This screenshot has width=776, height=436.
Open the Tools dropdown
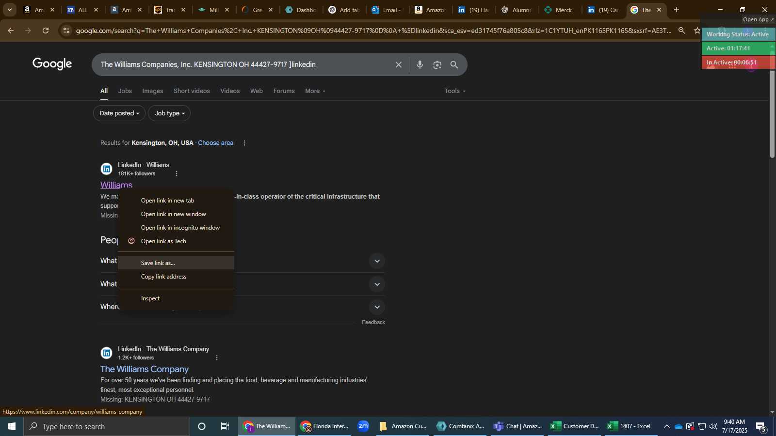455,91
